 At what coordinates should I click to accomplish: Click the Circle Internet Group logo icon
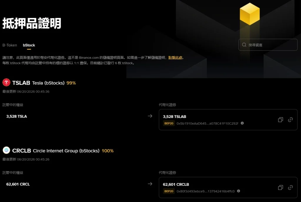[6, 150]
